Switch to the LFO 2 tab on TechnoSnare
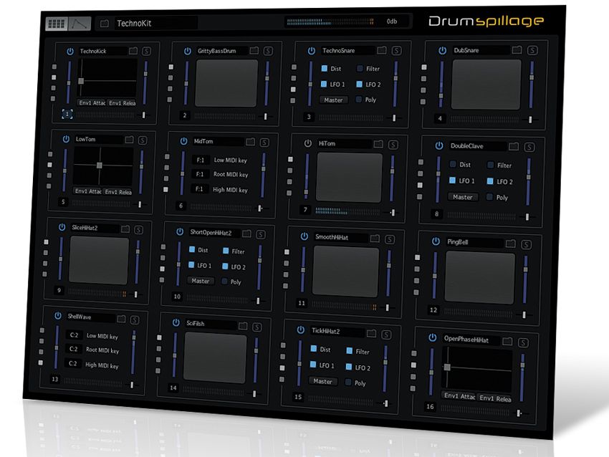 [x=360, y=84]
